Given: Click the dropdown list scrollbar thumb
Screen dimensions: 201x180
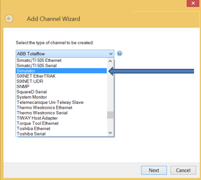Looking at the screenshot, I should click(x=110, y=115).
